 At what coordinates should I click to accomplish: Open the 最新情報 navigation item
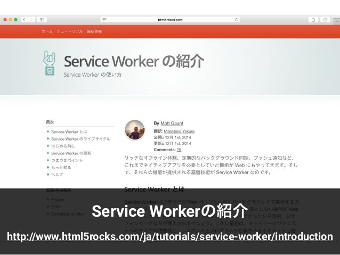(x=94, y=31)
